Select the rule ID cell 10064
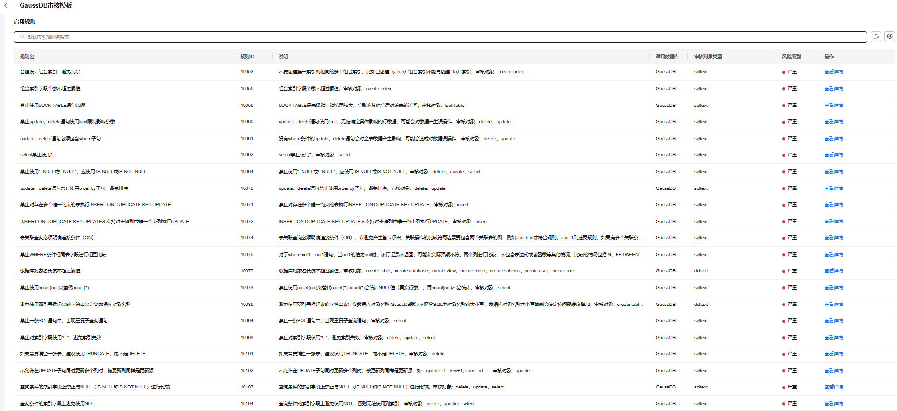 (247, 172)
